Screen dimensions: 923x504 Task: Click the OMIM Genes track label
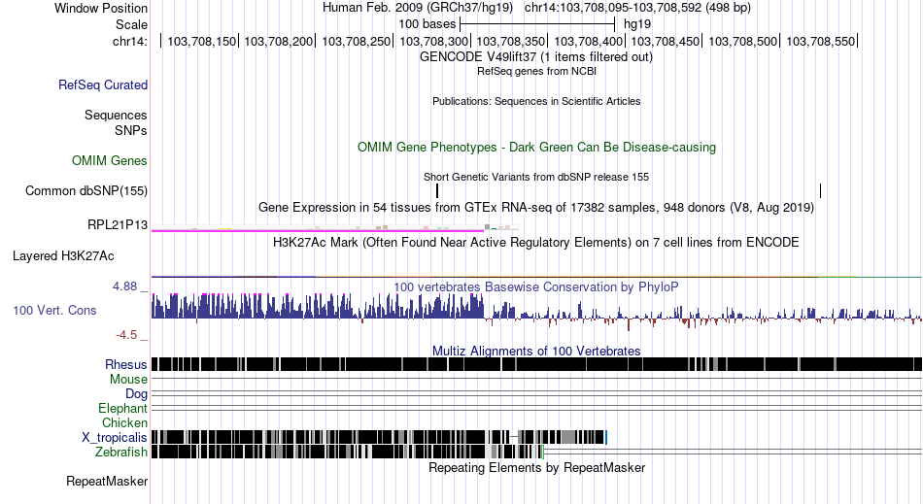(x=110, y=160)
